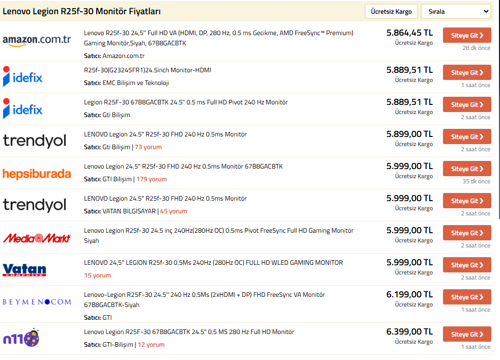Click the n11 store logo
The height and width of the screenshot is (360, 500).
click(21, 338)
